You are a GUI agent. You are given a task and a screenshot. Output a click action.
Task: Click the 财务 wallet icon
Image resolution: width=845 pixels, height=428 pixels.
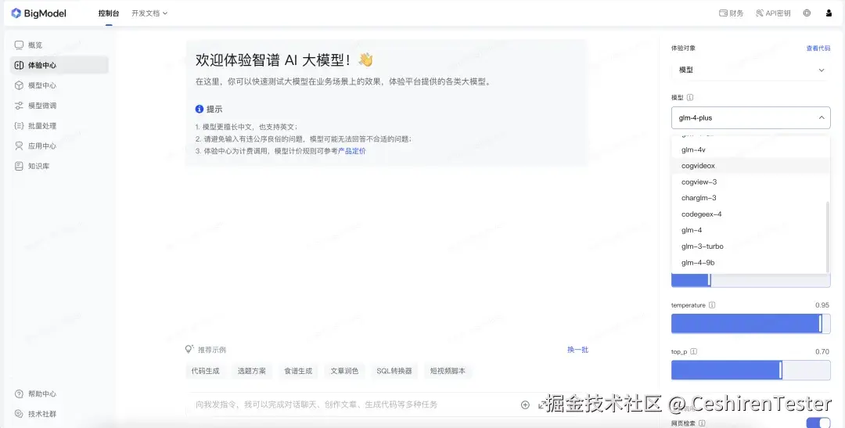(x=723, y=13)
